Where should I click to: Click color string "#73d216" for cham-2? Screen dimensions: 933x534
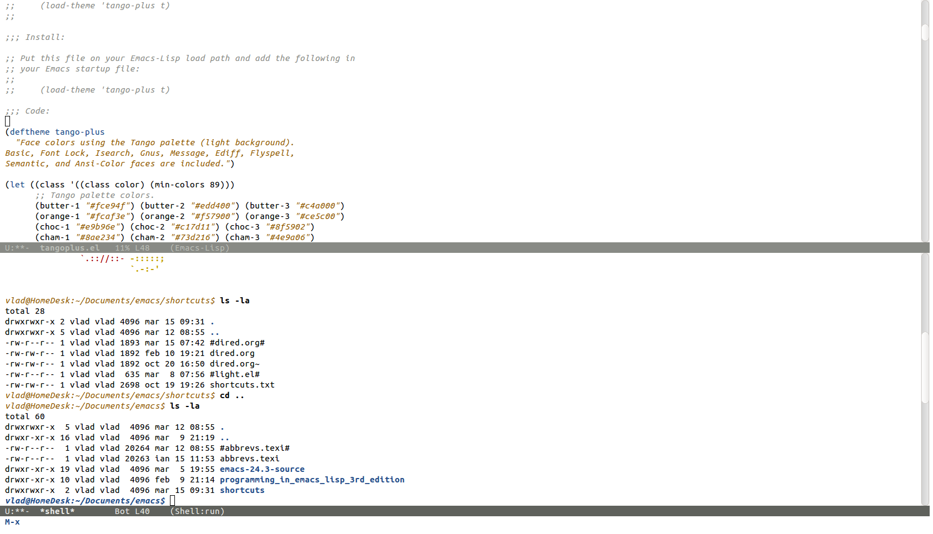[192, 237]
